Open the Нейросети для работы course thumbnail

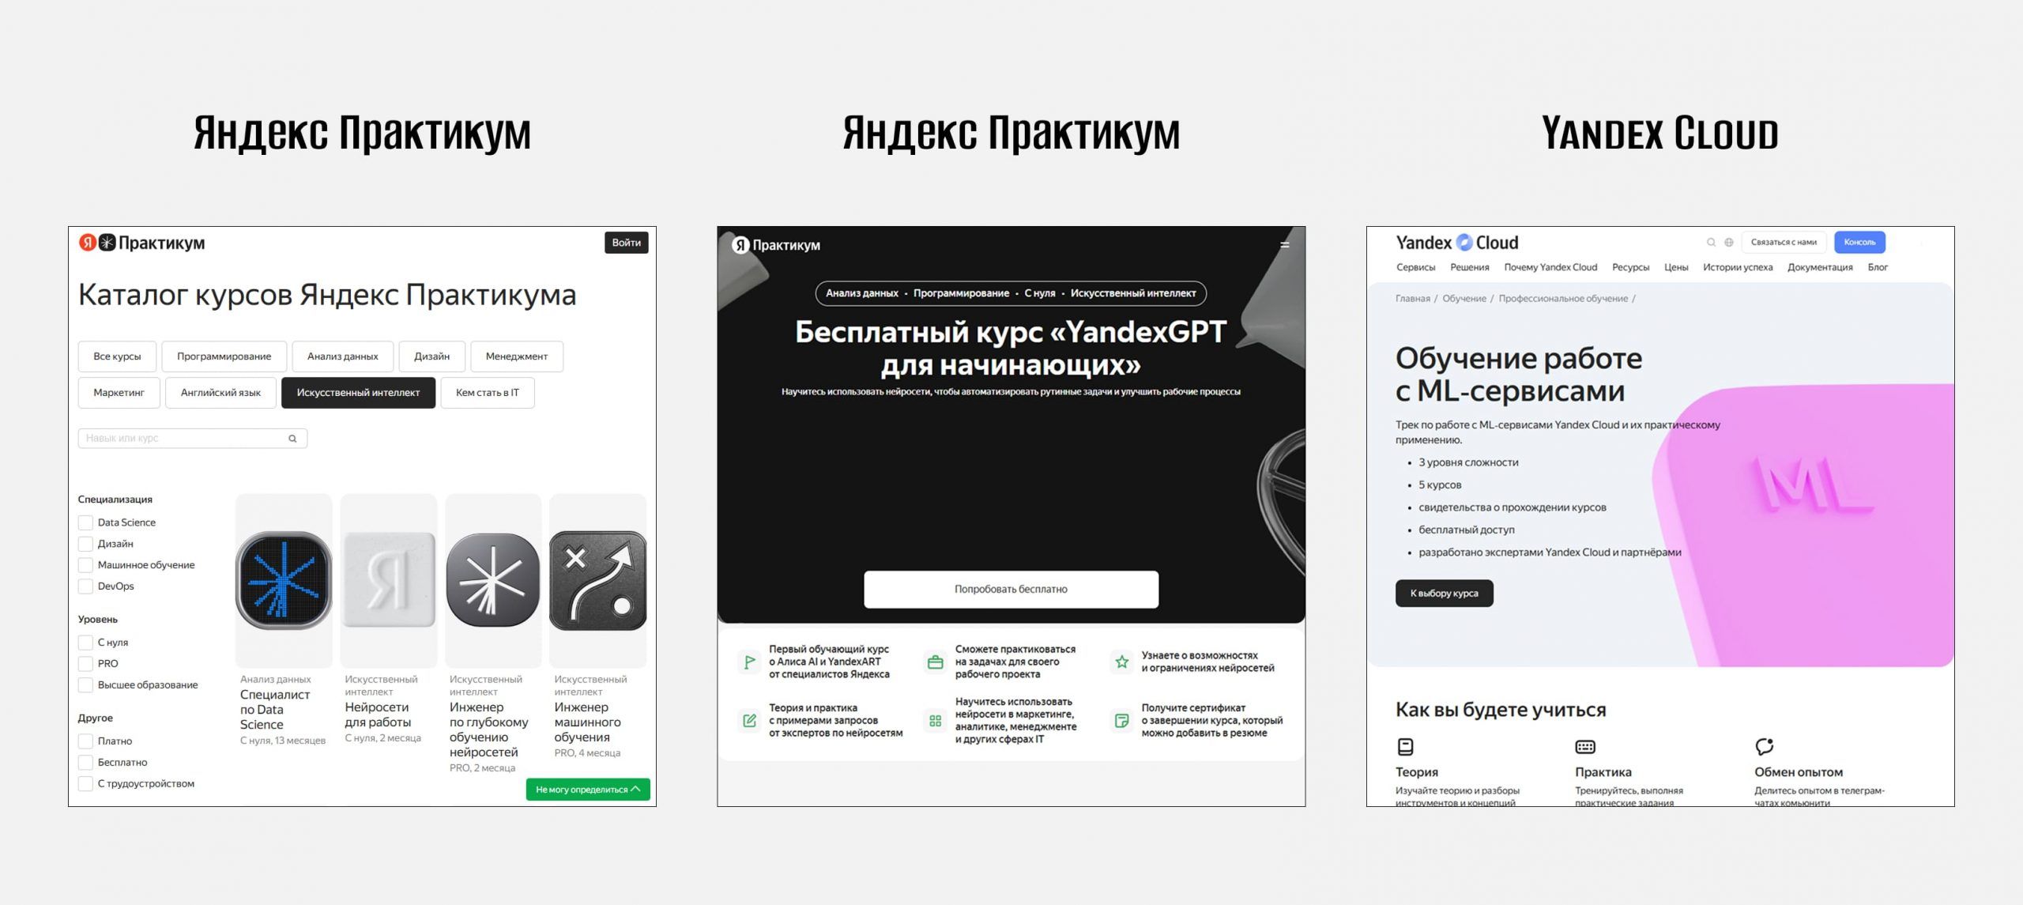click(389, 580)
